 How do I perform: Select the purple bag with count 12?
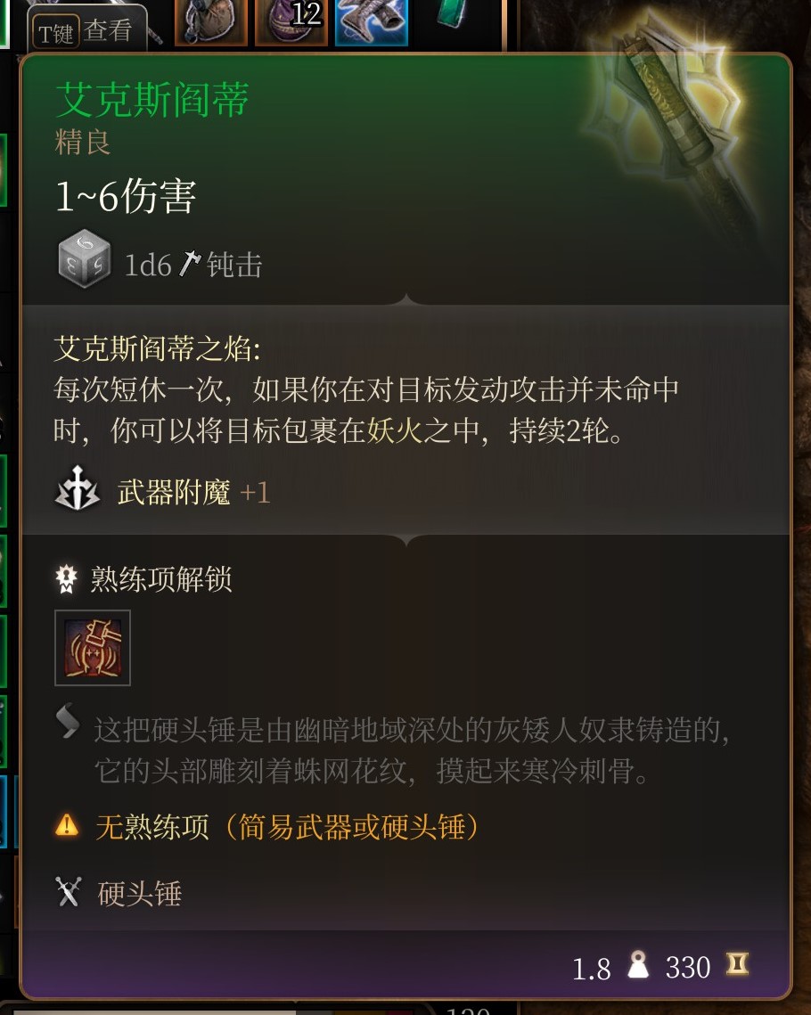(291, 20)
